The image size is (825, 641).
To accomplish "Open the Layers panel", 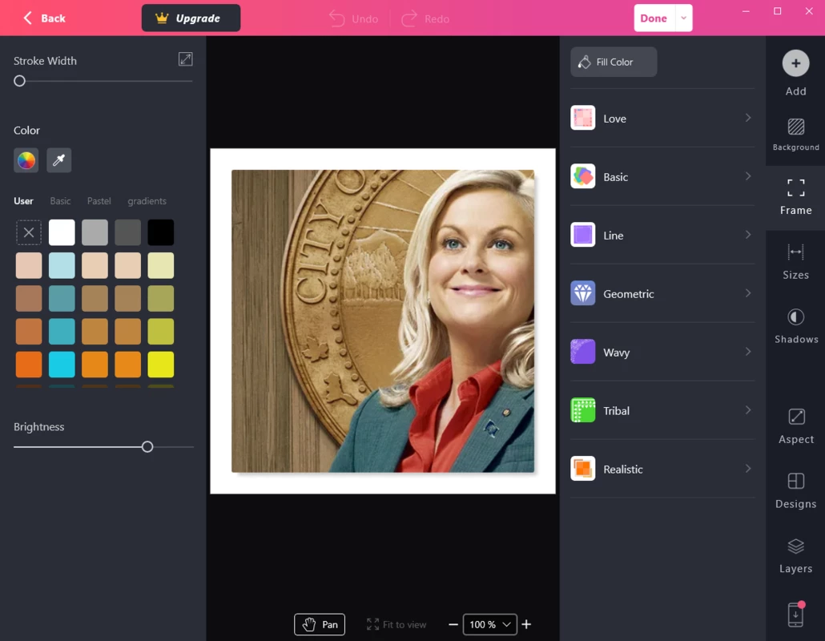I will coord(795,556).
